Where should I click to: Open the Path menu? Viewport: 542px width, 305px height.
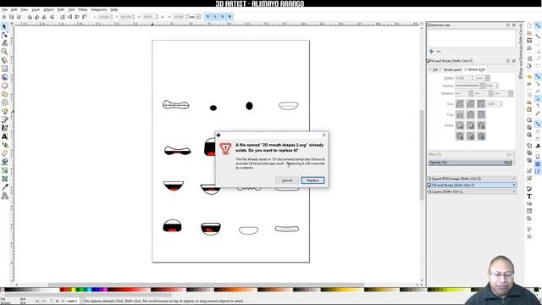61,9
